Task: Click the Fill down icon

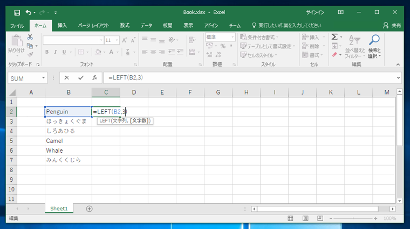Action: [334, 46]
